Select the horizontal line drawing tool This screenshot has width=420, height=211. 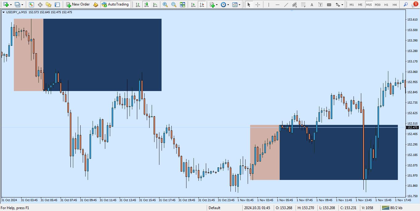click(277, 5)
